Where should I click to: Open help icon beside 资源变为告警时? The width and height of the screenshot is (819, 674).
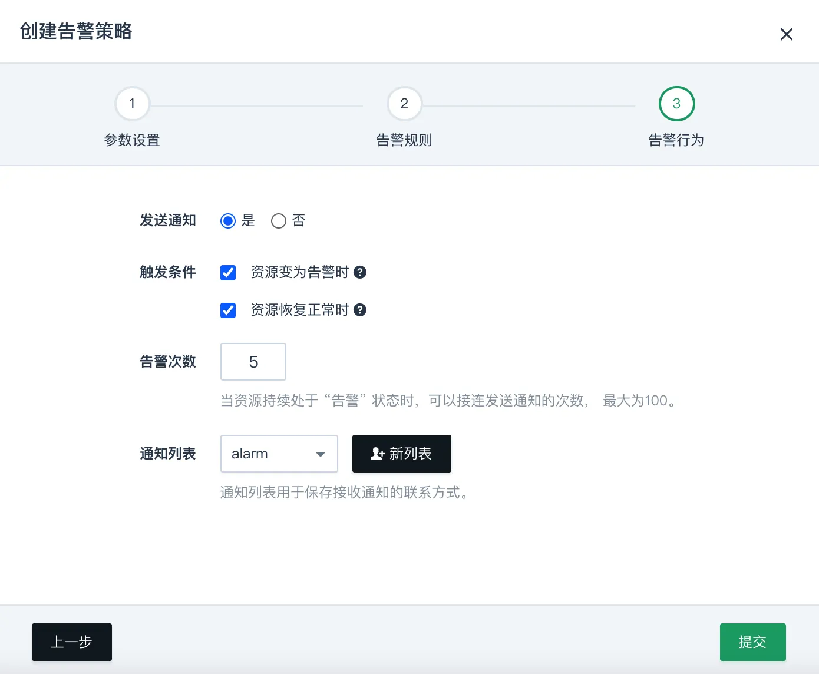tap(360, 272)
